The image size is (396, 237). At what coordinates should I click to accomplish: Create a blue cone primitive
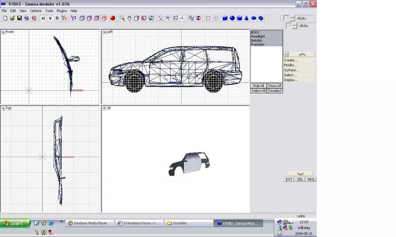point(247,18)
